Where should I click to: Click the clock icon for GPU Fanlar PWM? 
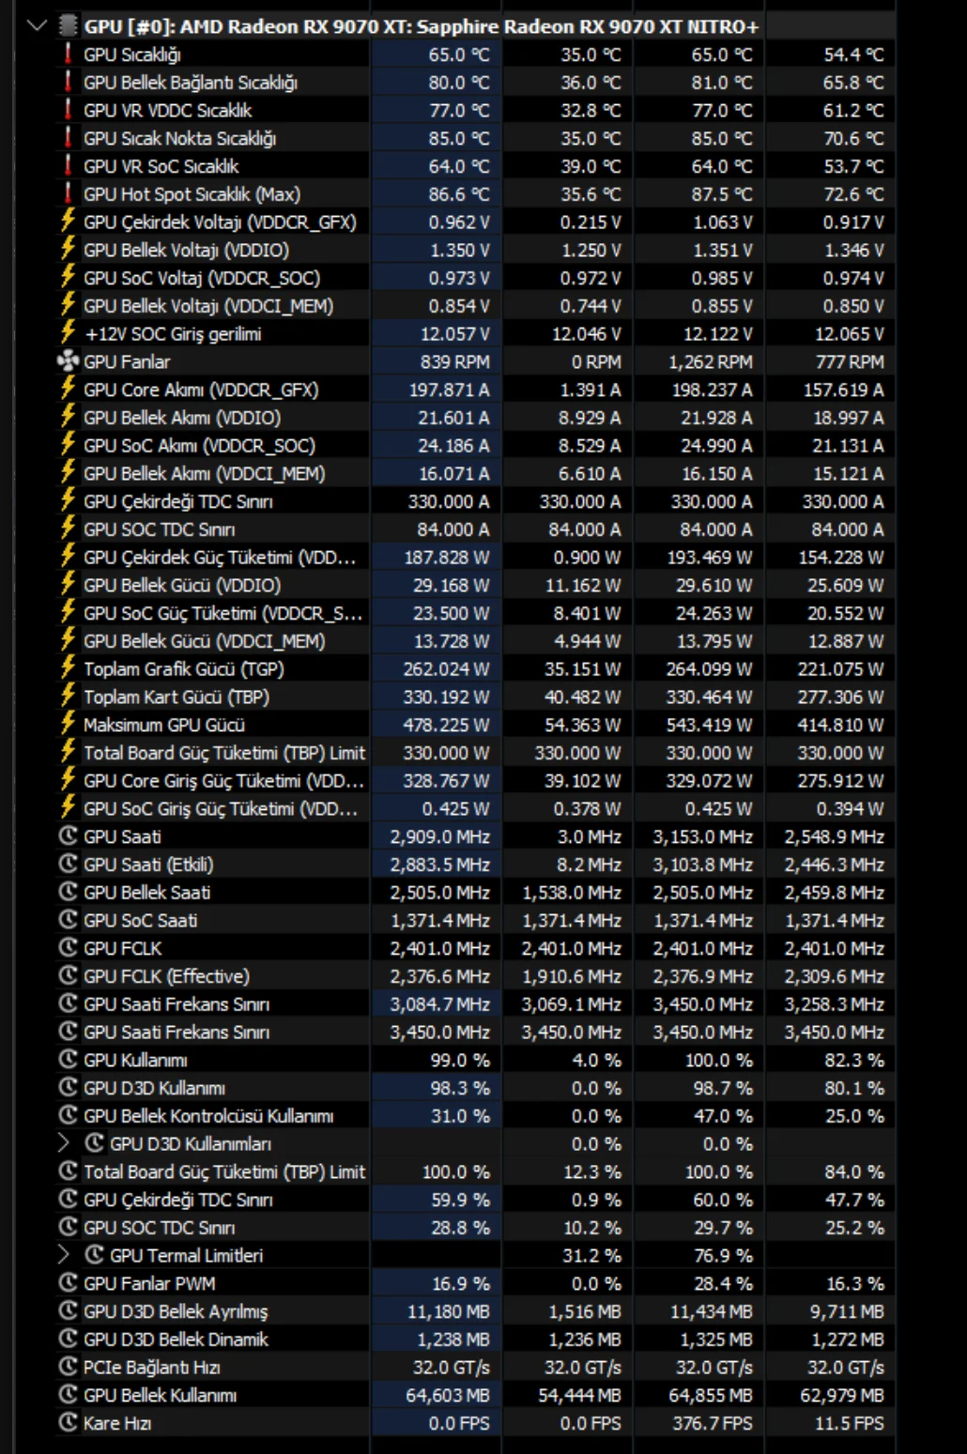pos(68,1283)
